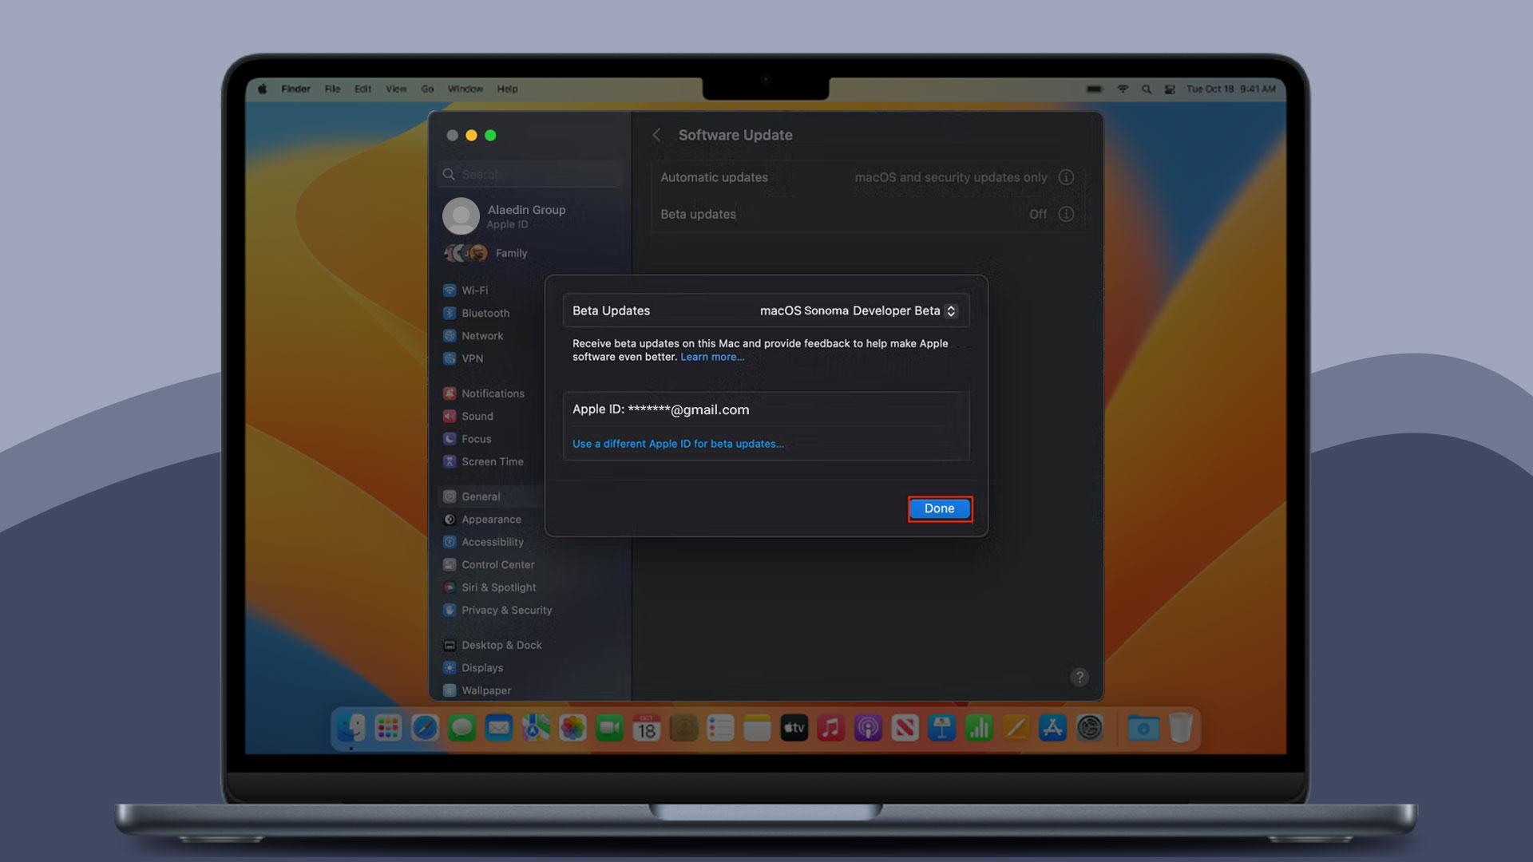1533x862 pixels.
Task: Select Control Center in the sidebar
Action: (489, 564)
